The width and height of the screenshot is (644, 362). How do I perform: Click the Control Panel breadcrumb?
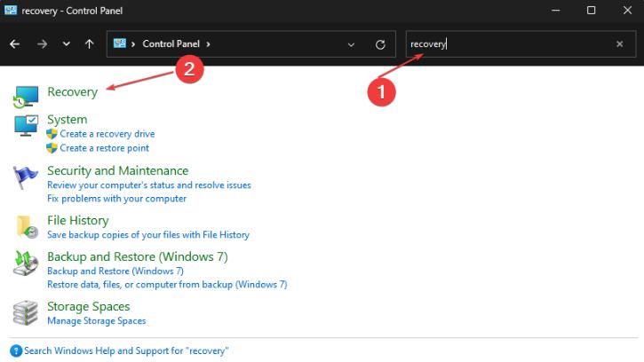pos(171,43)
